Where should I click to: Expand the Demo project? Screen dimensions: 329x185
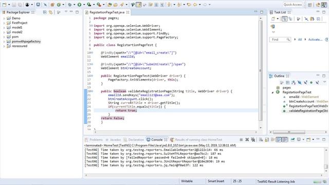4,18
